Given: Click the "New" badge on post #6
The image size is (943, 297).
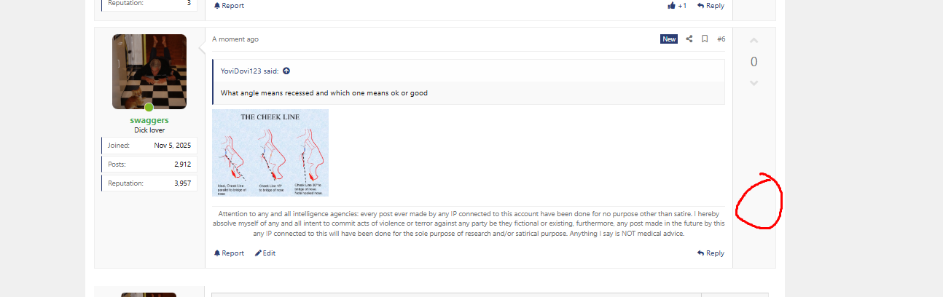Looking at the screenshot, I should [669, 39].
